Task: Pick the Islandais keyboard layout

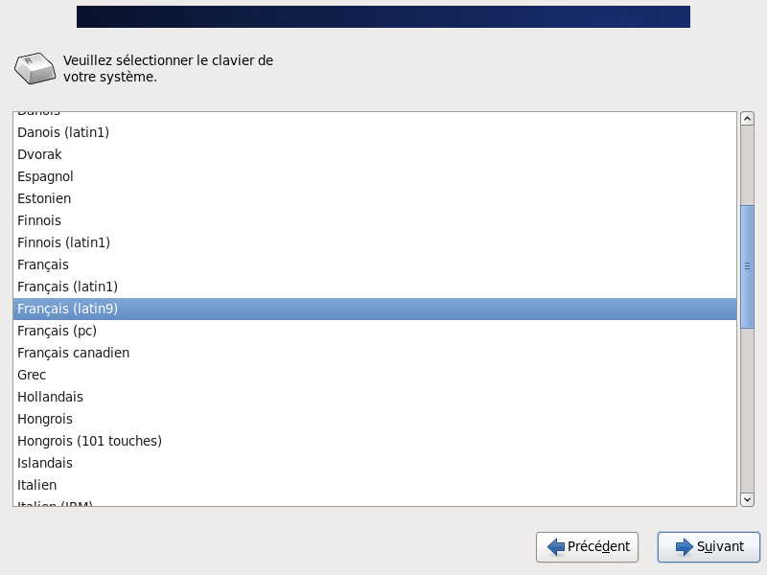Action: (44, 463)
